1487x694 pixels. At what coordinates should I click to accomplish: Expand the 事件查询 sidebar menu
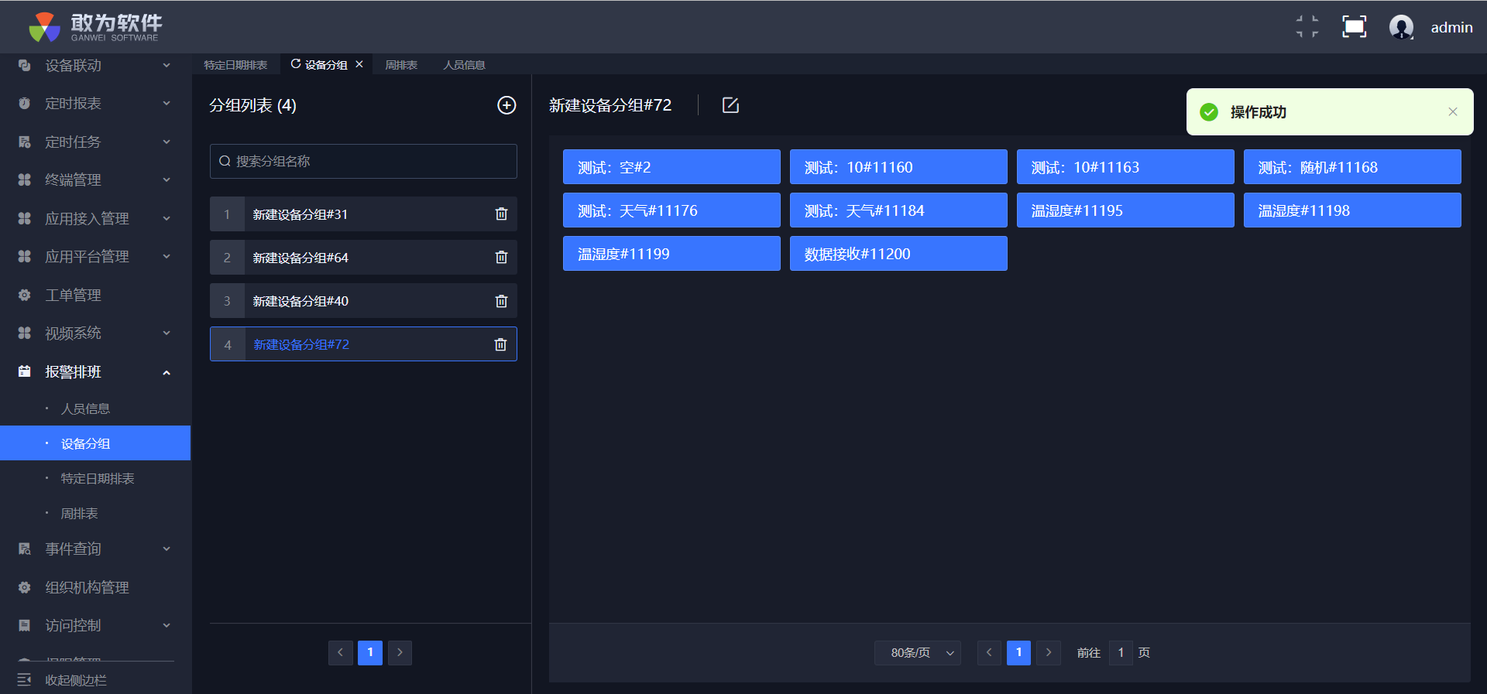click(94, 549)
